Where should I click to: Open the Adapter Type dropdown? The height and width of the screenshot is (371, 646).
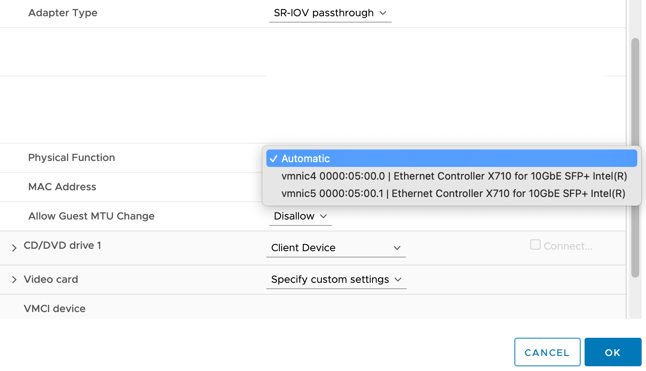pyautogui.click(x=329, y=13)
